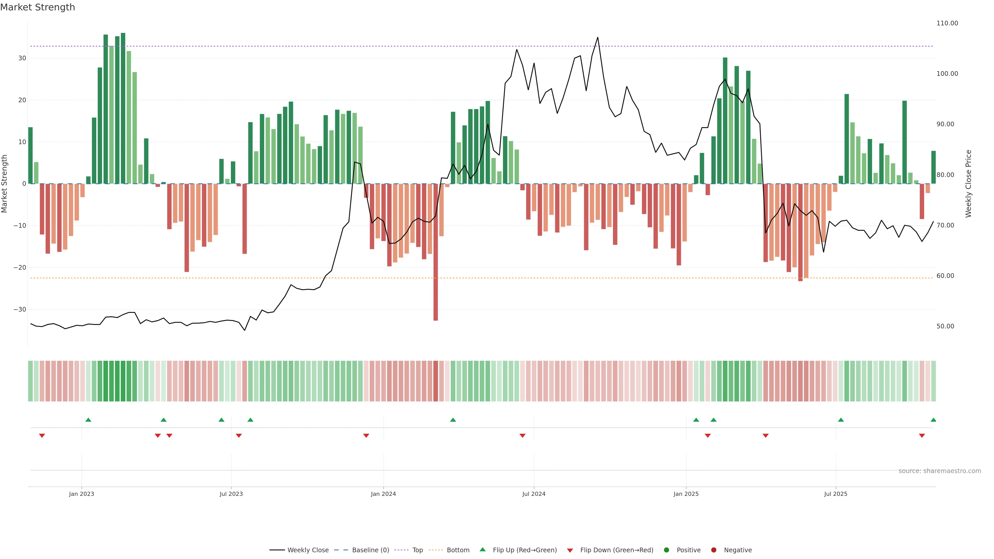Click the flip-up marker just after Jan 2023

pos(88,420)
